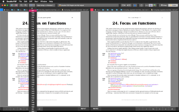Screen dimensions: 179x112
Task: Go to last page in right pane
Action: (172, 109)
